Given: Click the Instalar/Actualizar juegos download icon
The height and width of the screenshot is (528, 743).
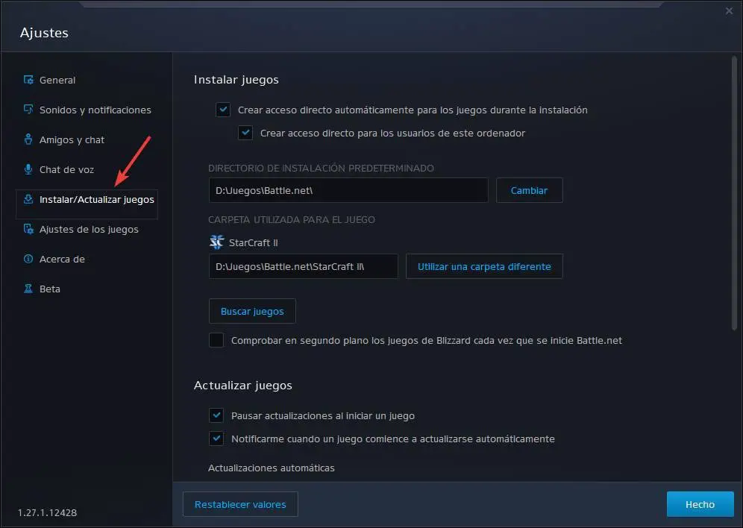Looking at the screenshot, I should (x=30, y=199).
